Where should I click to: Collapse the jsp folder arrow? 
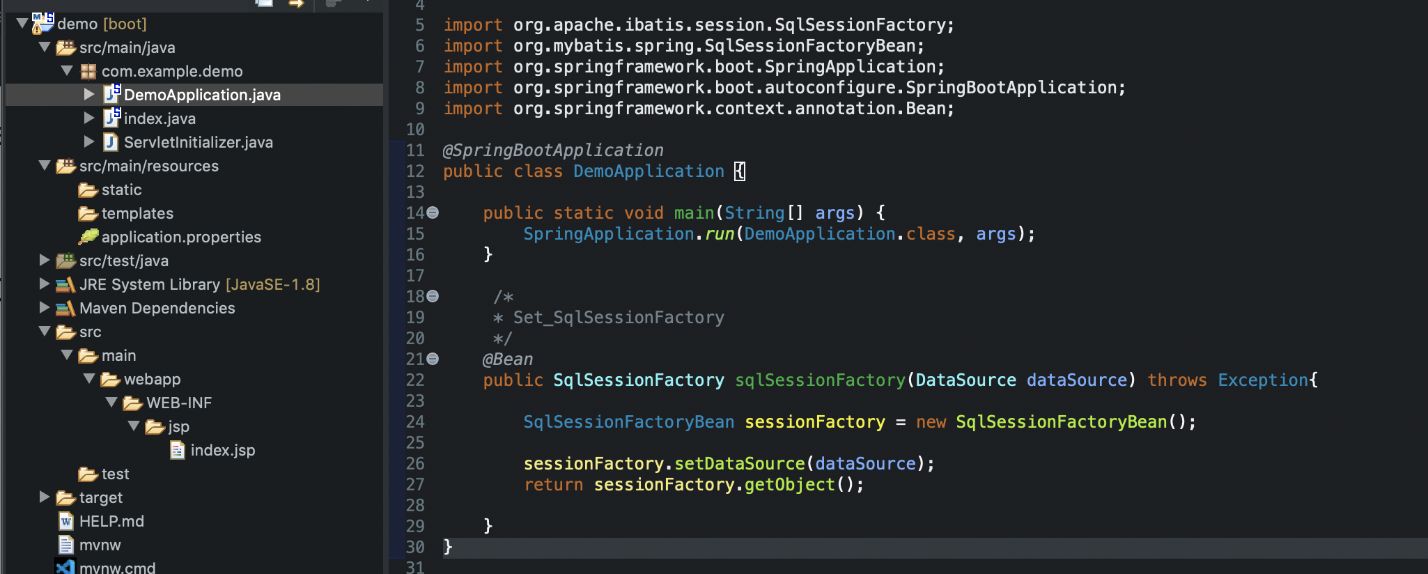(x=134, y=426)
